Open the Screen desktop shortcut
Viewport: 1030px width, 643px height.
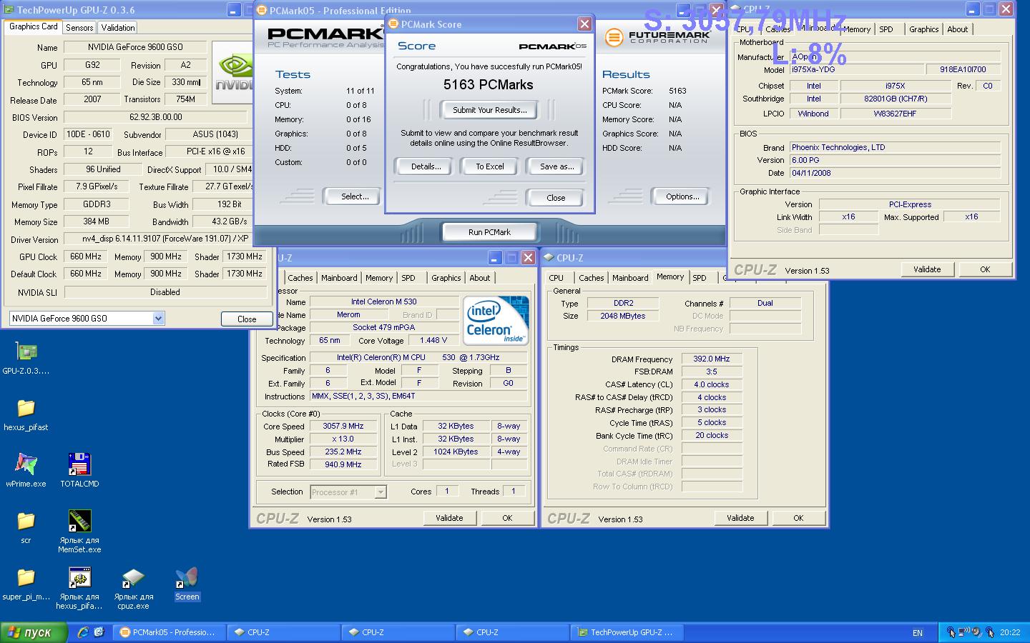tap(187, 577)
